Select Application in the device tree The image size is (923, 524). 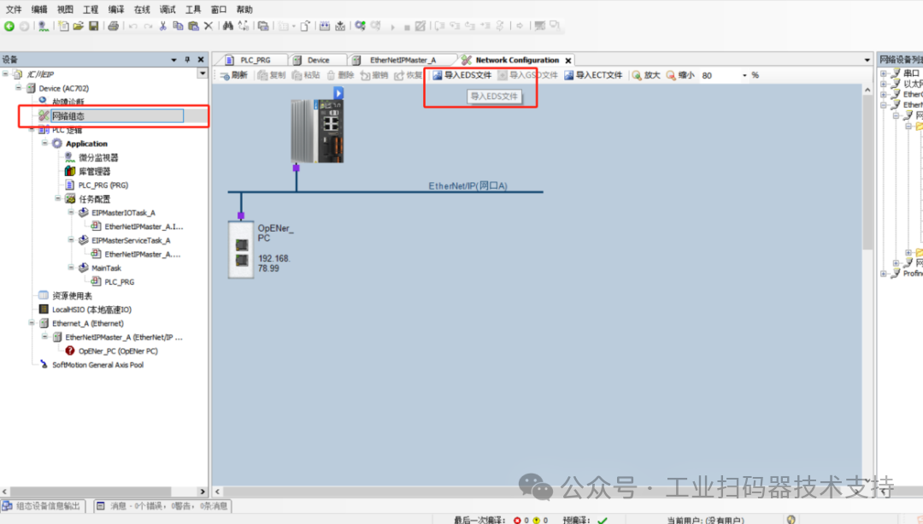click(86, 144)
